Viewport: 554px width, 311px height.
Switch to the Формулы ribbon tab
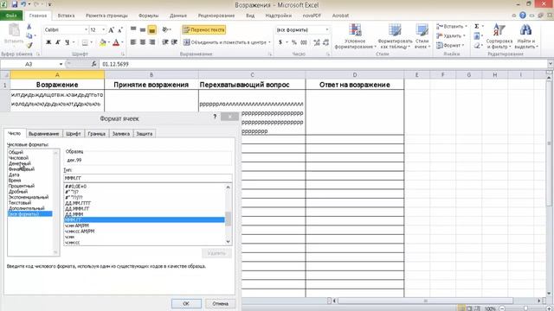pos(148,16)
